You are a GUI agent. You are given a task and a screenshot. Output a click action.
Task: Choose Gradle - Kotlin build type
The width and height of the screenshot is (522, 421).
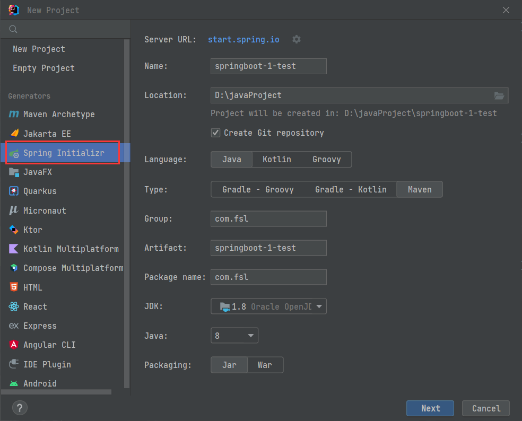pyautogui.click(x=351, y=189)
